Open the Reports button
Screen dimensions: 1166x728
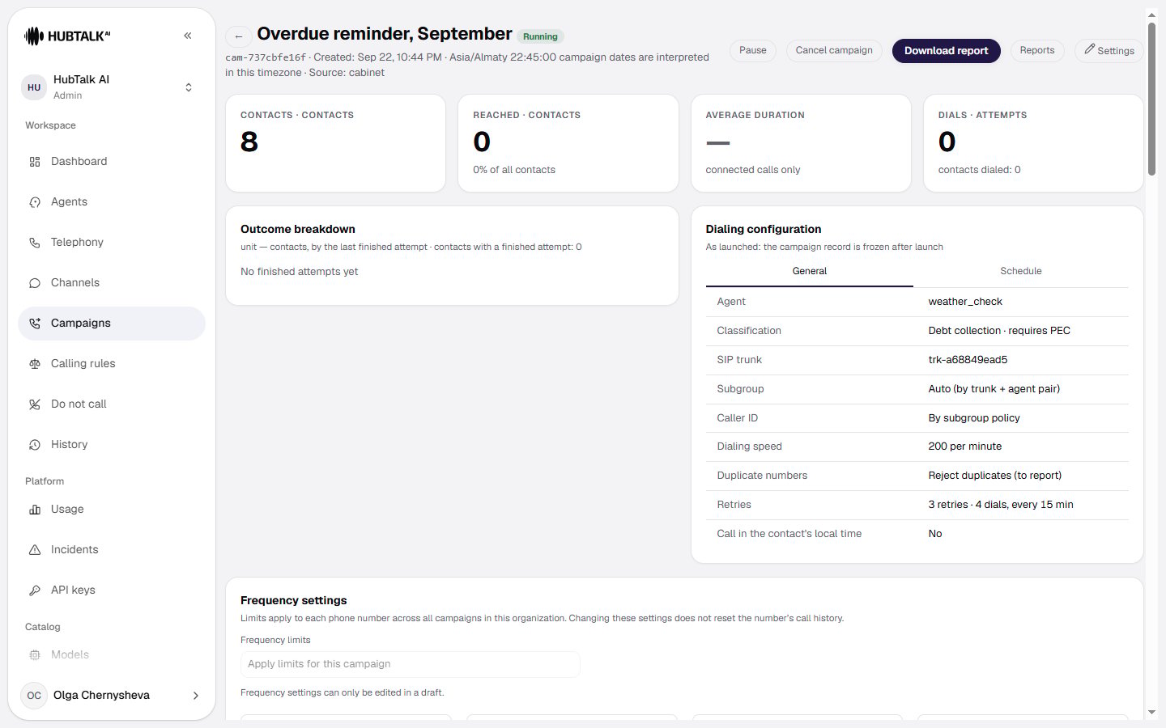(x=1037, y=50)
